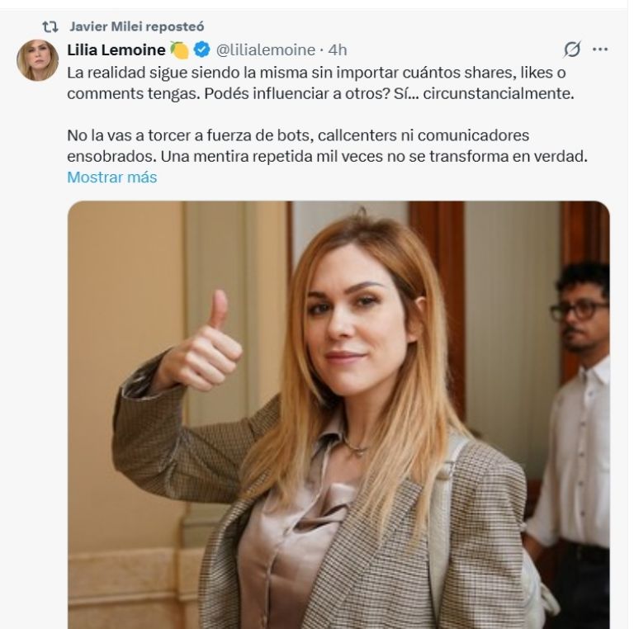
Task: Click the thumbs-up hand in image
Action: click(x=202, y=343)
